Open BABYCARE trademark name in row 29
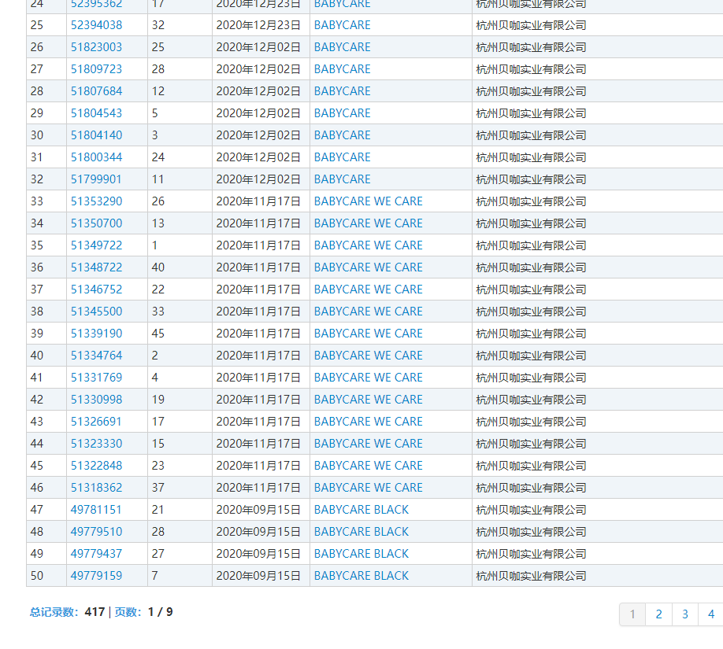 [x=342, y=113]
